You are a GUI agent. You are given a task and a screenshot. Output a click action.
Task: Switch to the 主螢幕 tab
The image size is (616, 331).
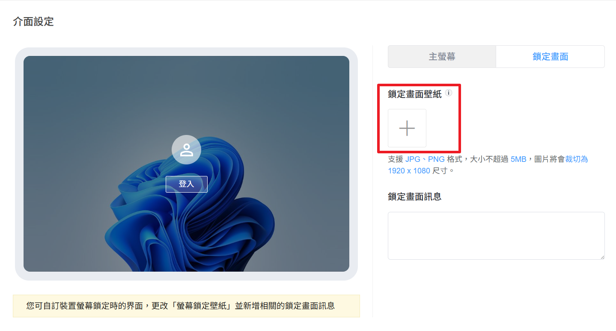point(442,57)
